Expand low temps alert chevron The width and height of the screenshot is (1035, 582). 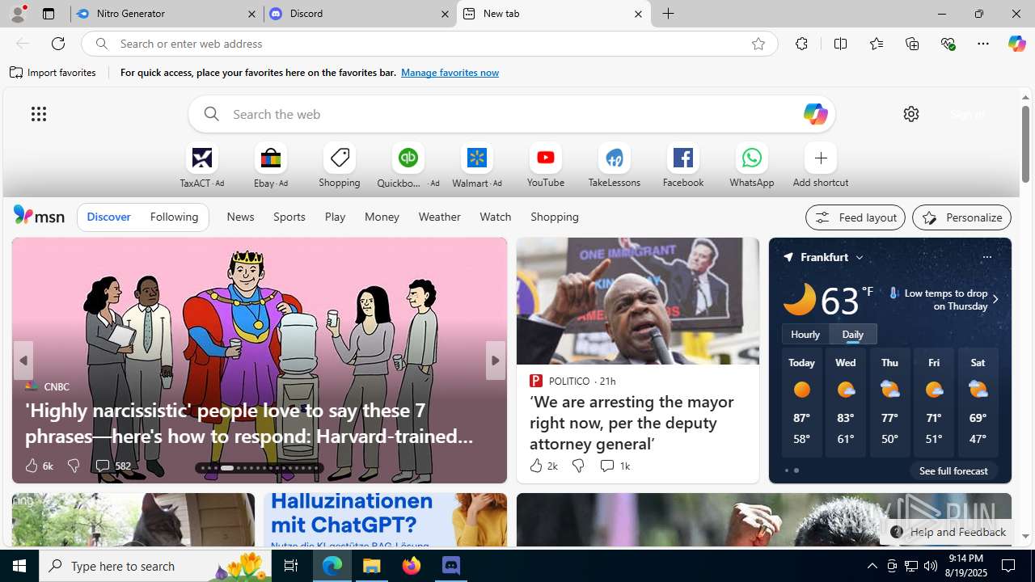995,299
